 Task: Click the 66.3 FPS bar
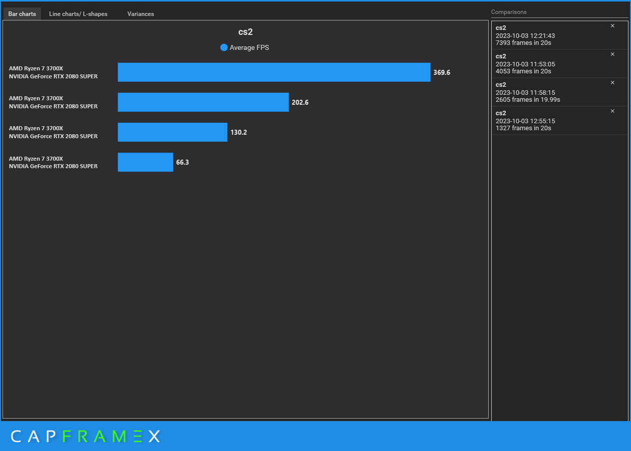(145, 162)
